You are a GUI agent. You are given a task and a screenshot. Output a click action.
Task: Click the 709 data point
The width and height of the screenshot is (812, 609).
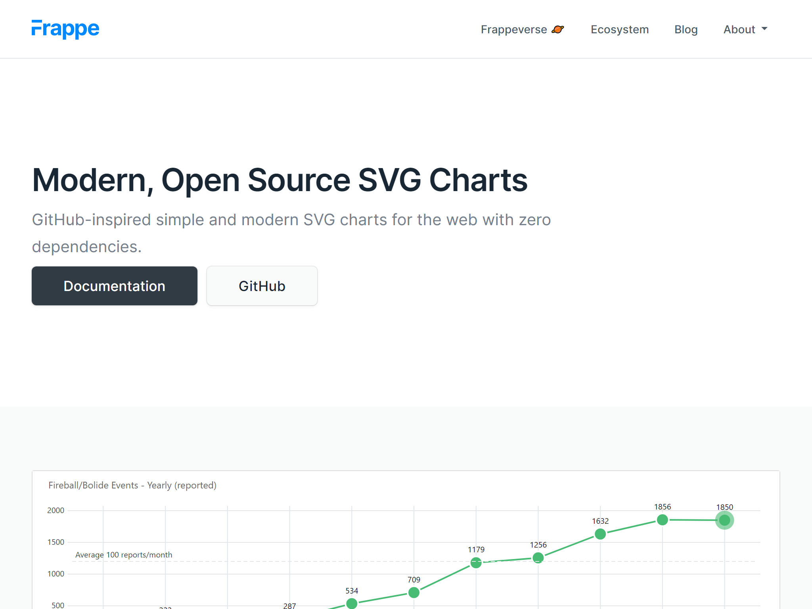pos(414,592)
